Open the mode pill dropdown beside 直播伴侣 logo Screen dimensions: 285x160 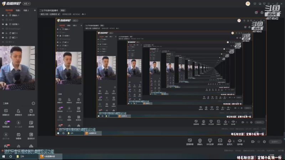click(26, 4)
